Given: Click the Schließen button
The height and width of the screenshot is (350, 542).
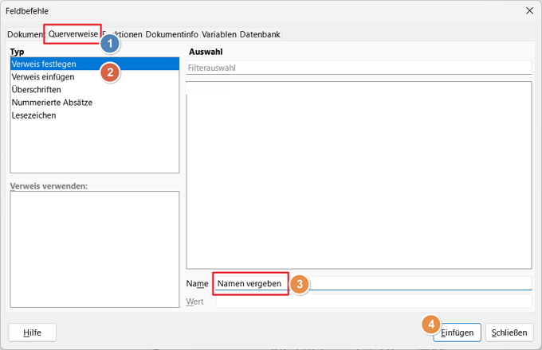Looking at the screenshot, I should (509, 332).
